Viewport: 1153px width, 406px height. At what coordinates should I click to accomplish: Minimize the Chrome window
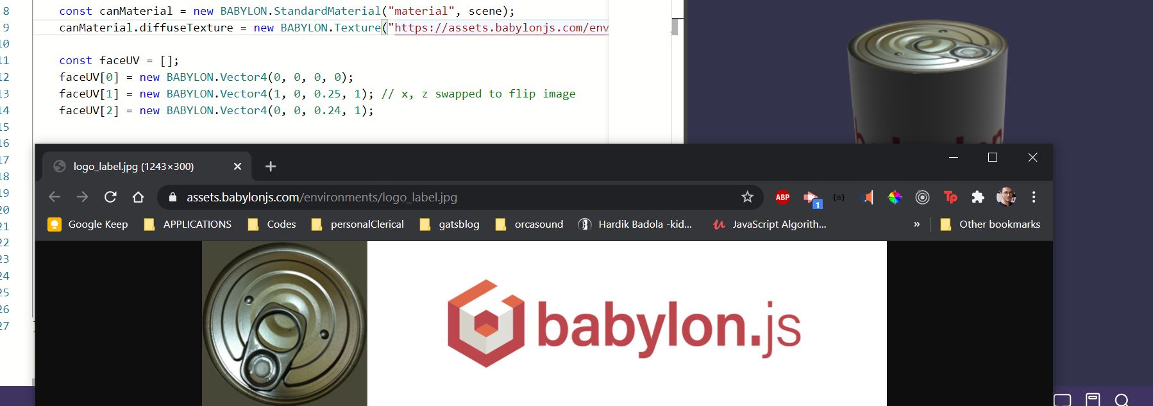click(x=954, y=157)
